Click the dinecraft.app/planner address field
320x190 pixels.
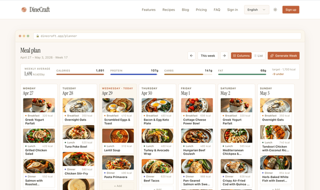pyautogui.click(x=167, y=36)
